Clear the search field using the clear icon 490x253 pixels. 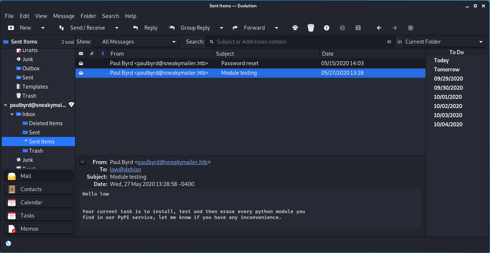(x=389, y=42)
